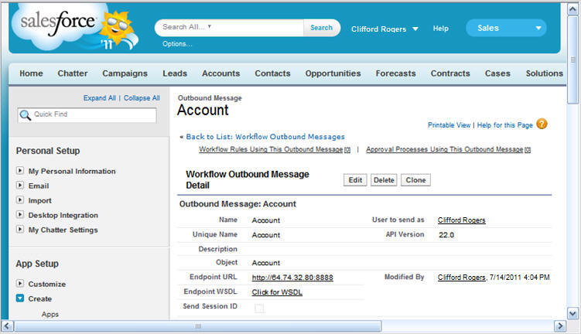Open the Contracts tab
Image resolution: width=581 pixels, height=334 pixels.
[450, 73]
